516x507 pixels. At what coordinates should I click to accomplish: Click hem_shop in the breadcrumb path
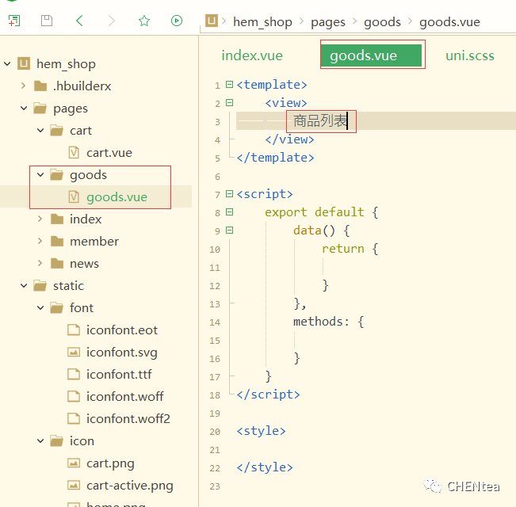[262, 21]
